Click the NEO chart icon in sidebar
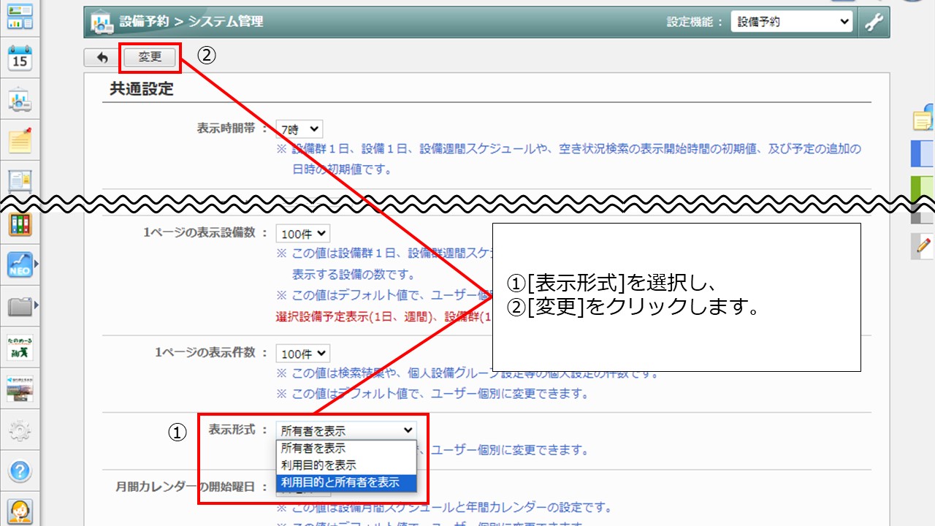The width and height of the screenshot is (935, 526). click(x=20, y=264)
